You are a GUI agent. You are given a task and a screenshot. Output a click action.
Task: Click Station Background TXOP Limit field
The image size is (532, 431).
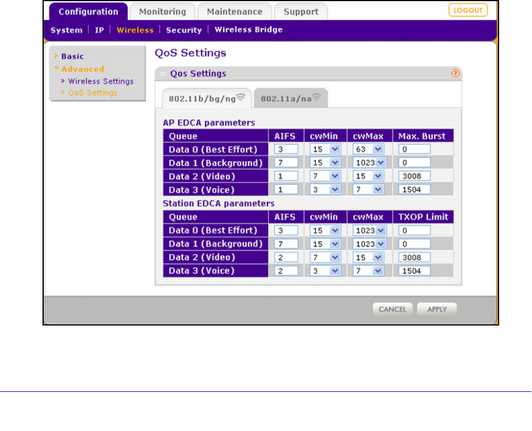coord(414,244)
